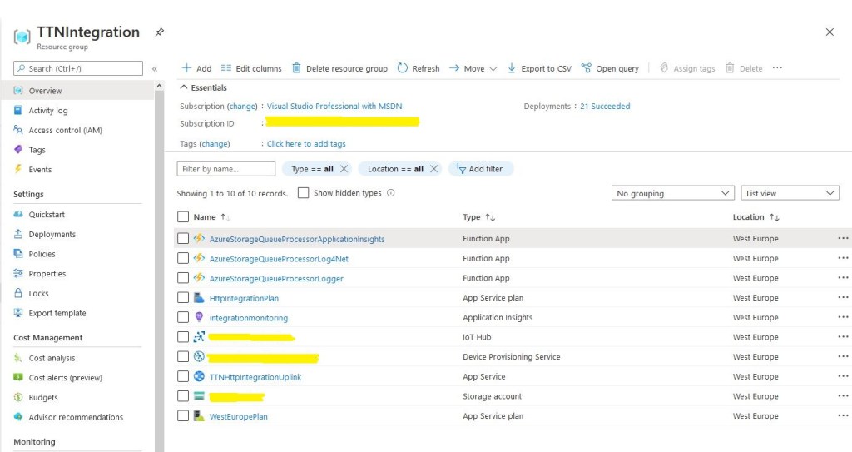Collapse the Essentials section
The width and height of the screenshot is (852, 452).
[184, 87]
